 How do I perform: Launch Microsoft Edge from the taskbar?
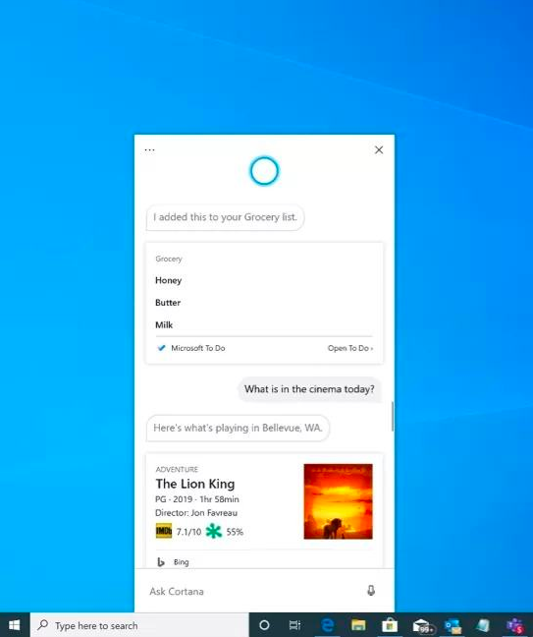coord(327,625)
